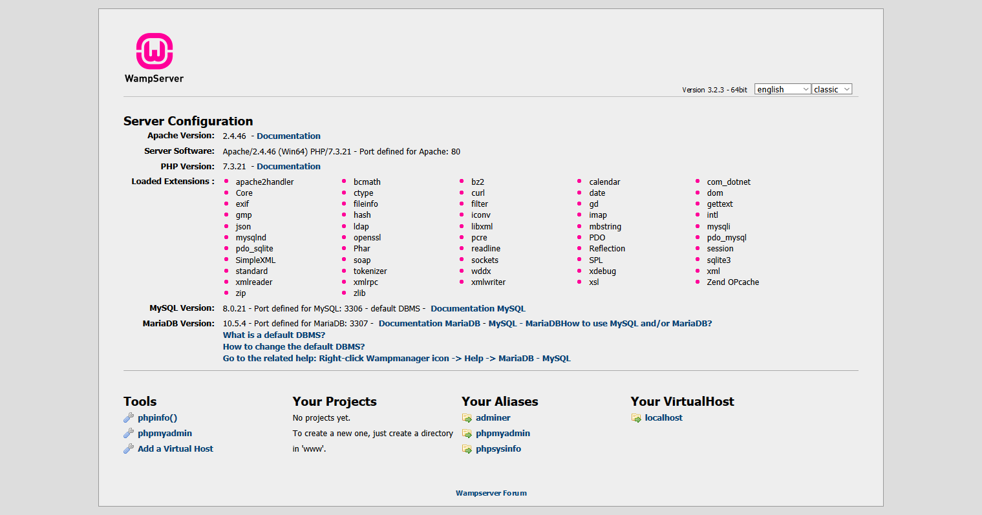Click the mbstring extension entry
The height and width of the screenshot is (515, 982).
pyautogui.click(x=605, y=227)
